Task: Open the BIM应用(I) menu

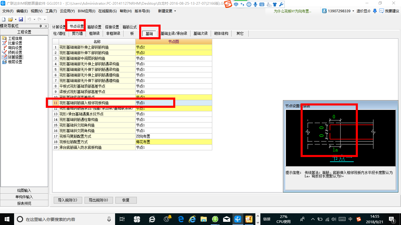Action: (x=87, y=11)
